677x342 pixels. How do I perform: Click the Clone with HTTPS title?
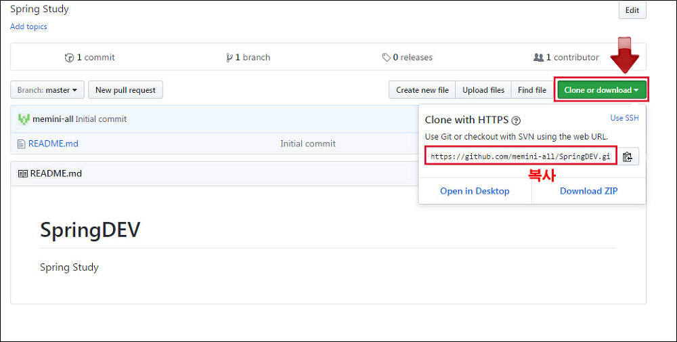click(466, 120)
